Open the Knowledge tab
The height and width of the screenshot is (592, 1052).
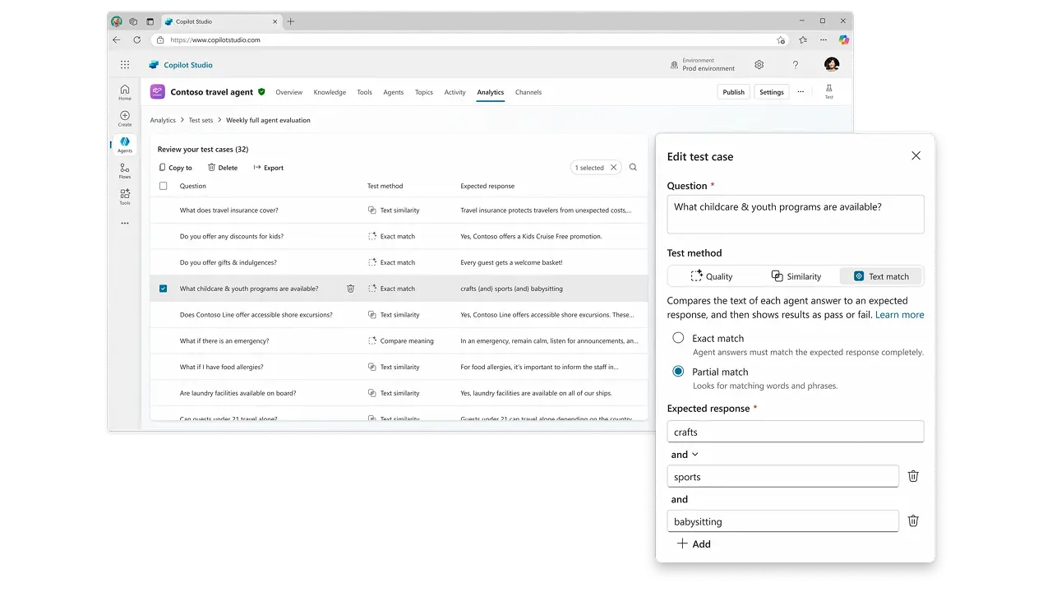(330, 92)
